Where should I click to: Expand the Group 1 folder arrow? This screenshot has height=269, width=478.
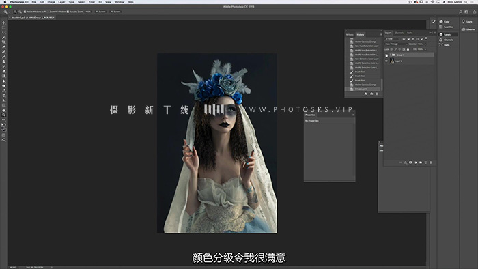coord(391,55)
